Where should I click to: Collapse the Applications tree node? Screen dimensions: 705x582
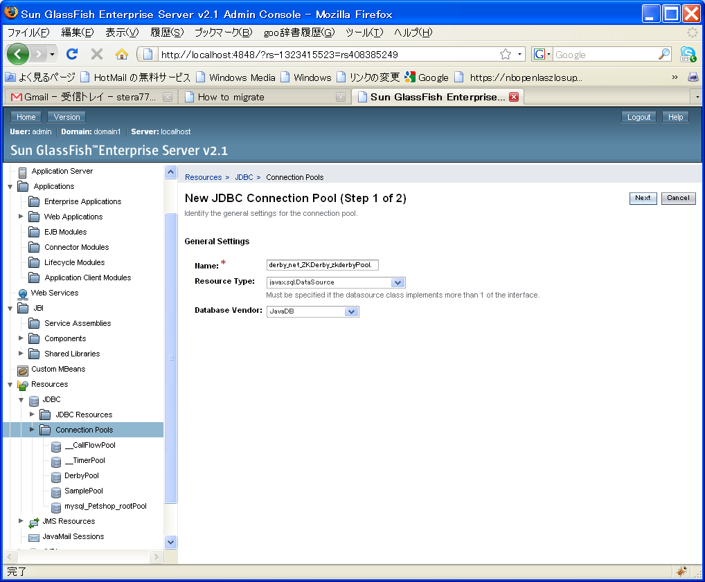[10, 187]
